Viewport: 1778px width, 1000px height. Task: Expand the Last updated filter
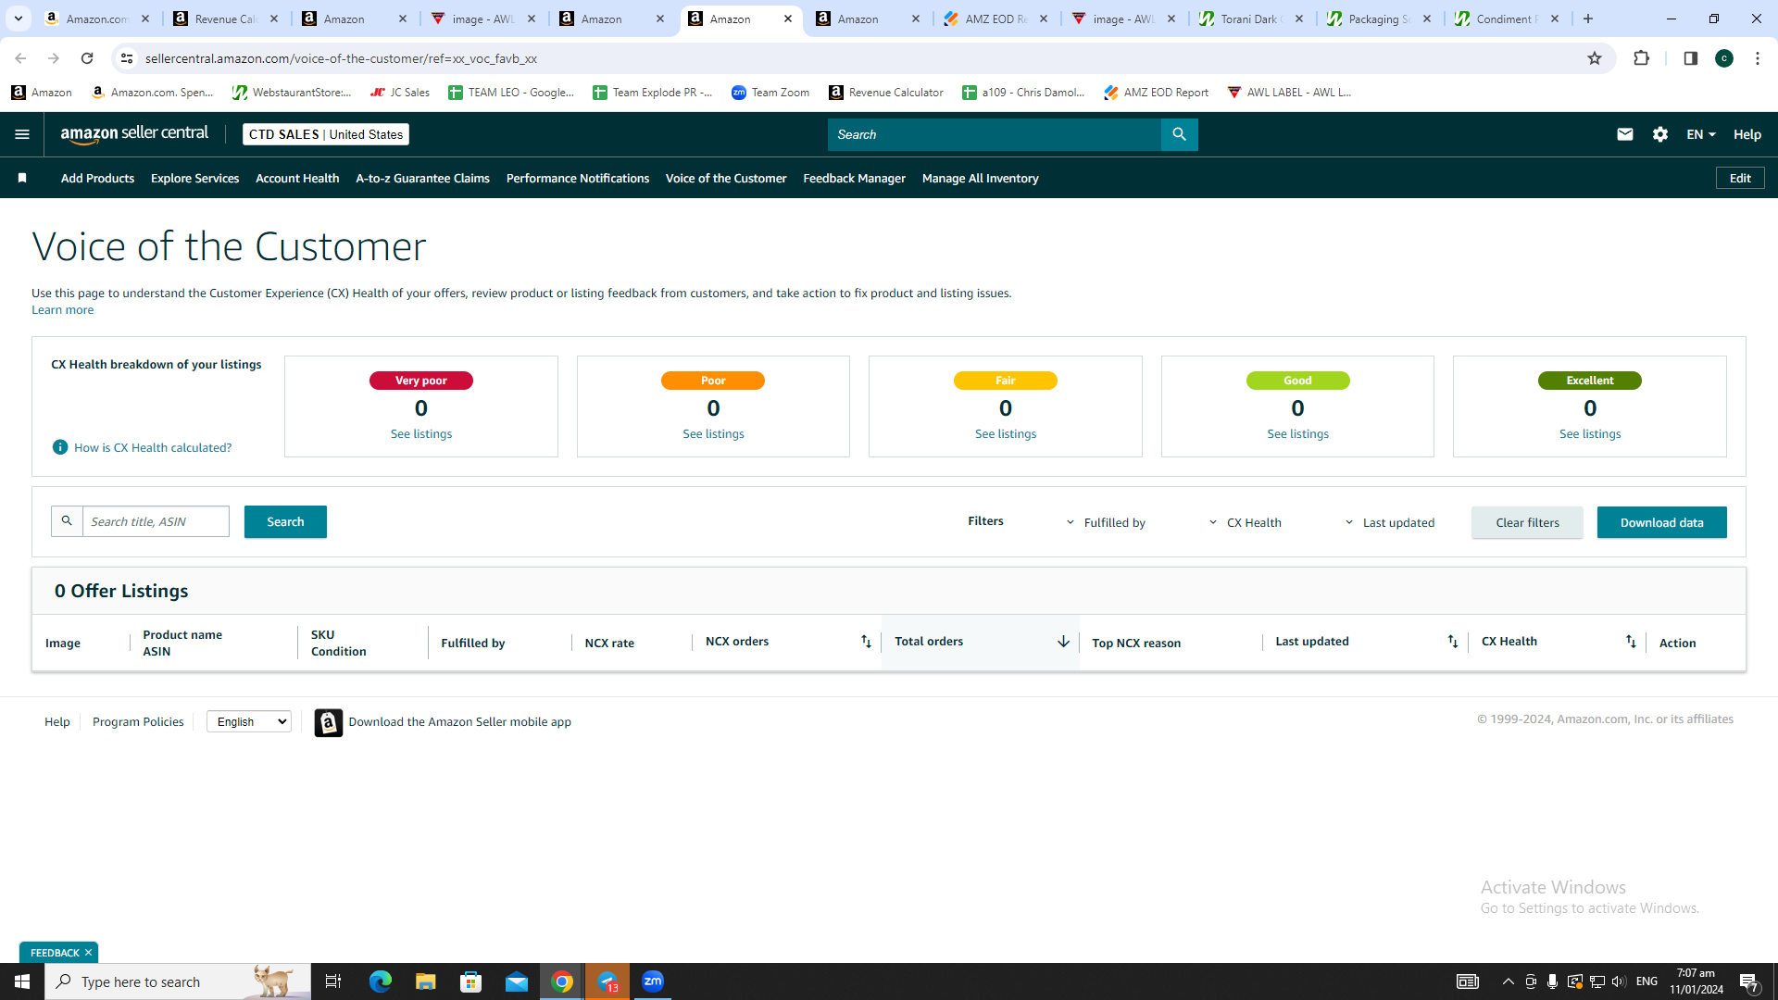[1389, 522]
